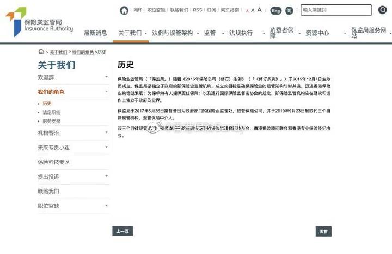This screenshot has height=254, width=392.
Task: Open sidebar item 保险科技专区
Action: point(53,162)
